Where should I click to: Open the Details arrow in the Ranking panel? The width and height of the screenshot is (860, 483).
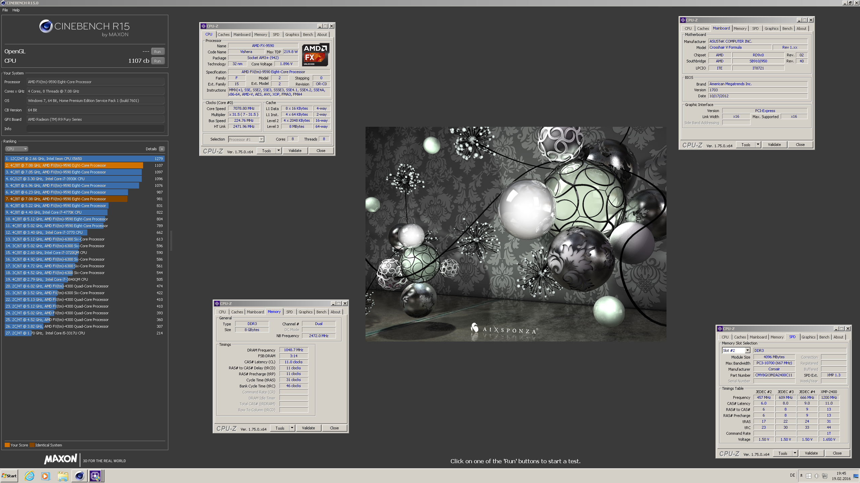[162, 149]
